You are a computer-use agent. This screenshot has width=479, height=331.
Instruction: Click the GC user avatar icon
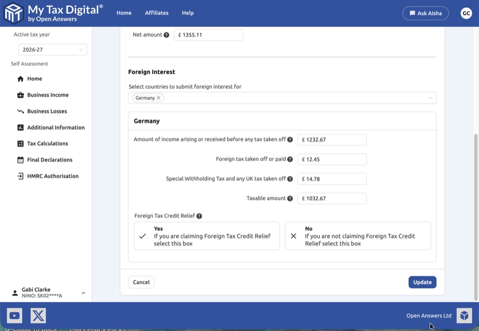[x=466, y=13]
